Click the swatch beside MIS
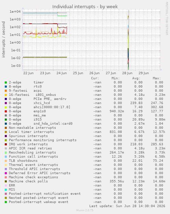 pyautogui.click(x=6, y=190)
